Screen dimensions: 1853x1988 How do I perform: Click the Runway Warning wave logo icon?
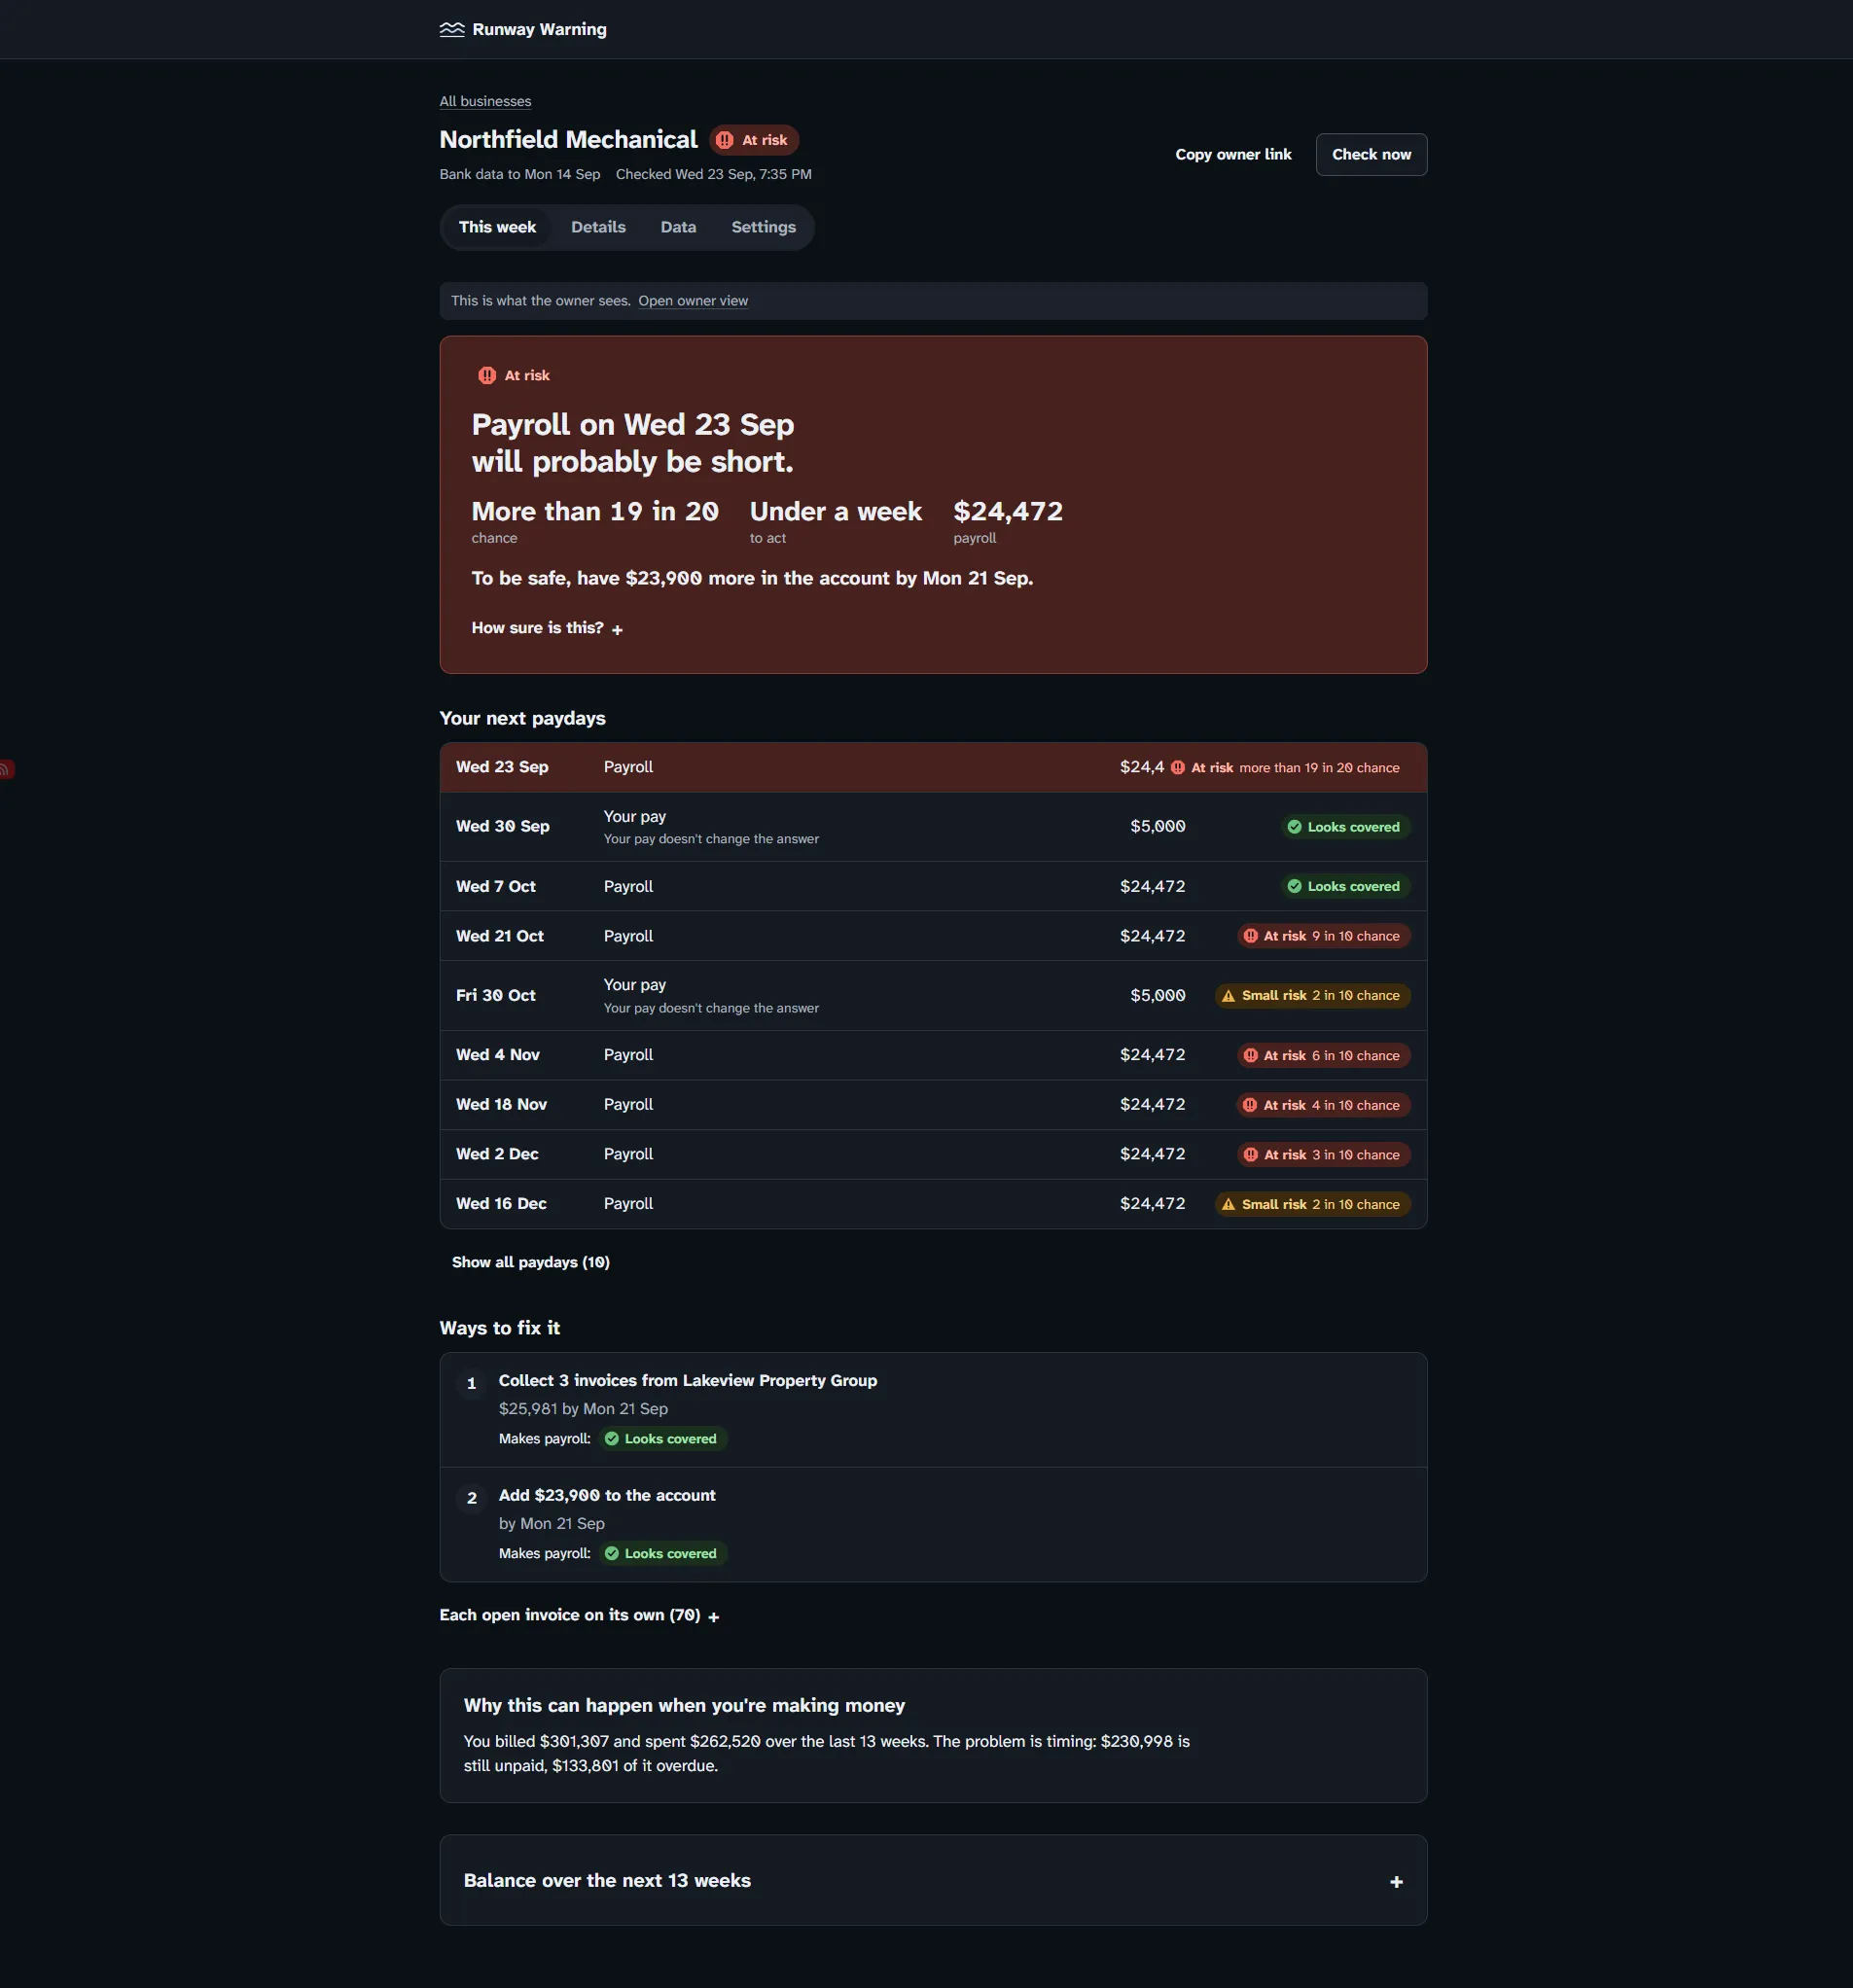coord(452,30)
